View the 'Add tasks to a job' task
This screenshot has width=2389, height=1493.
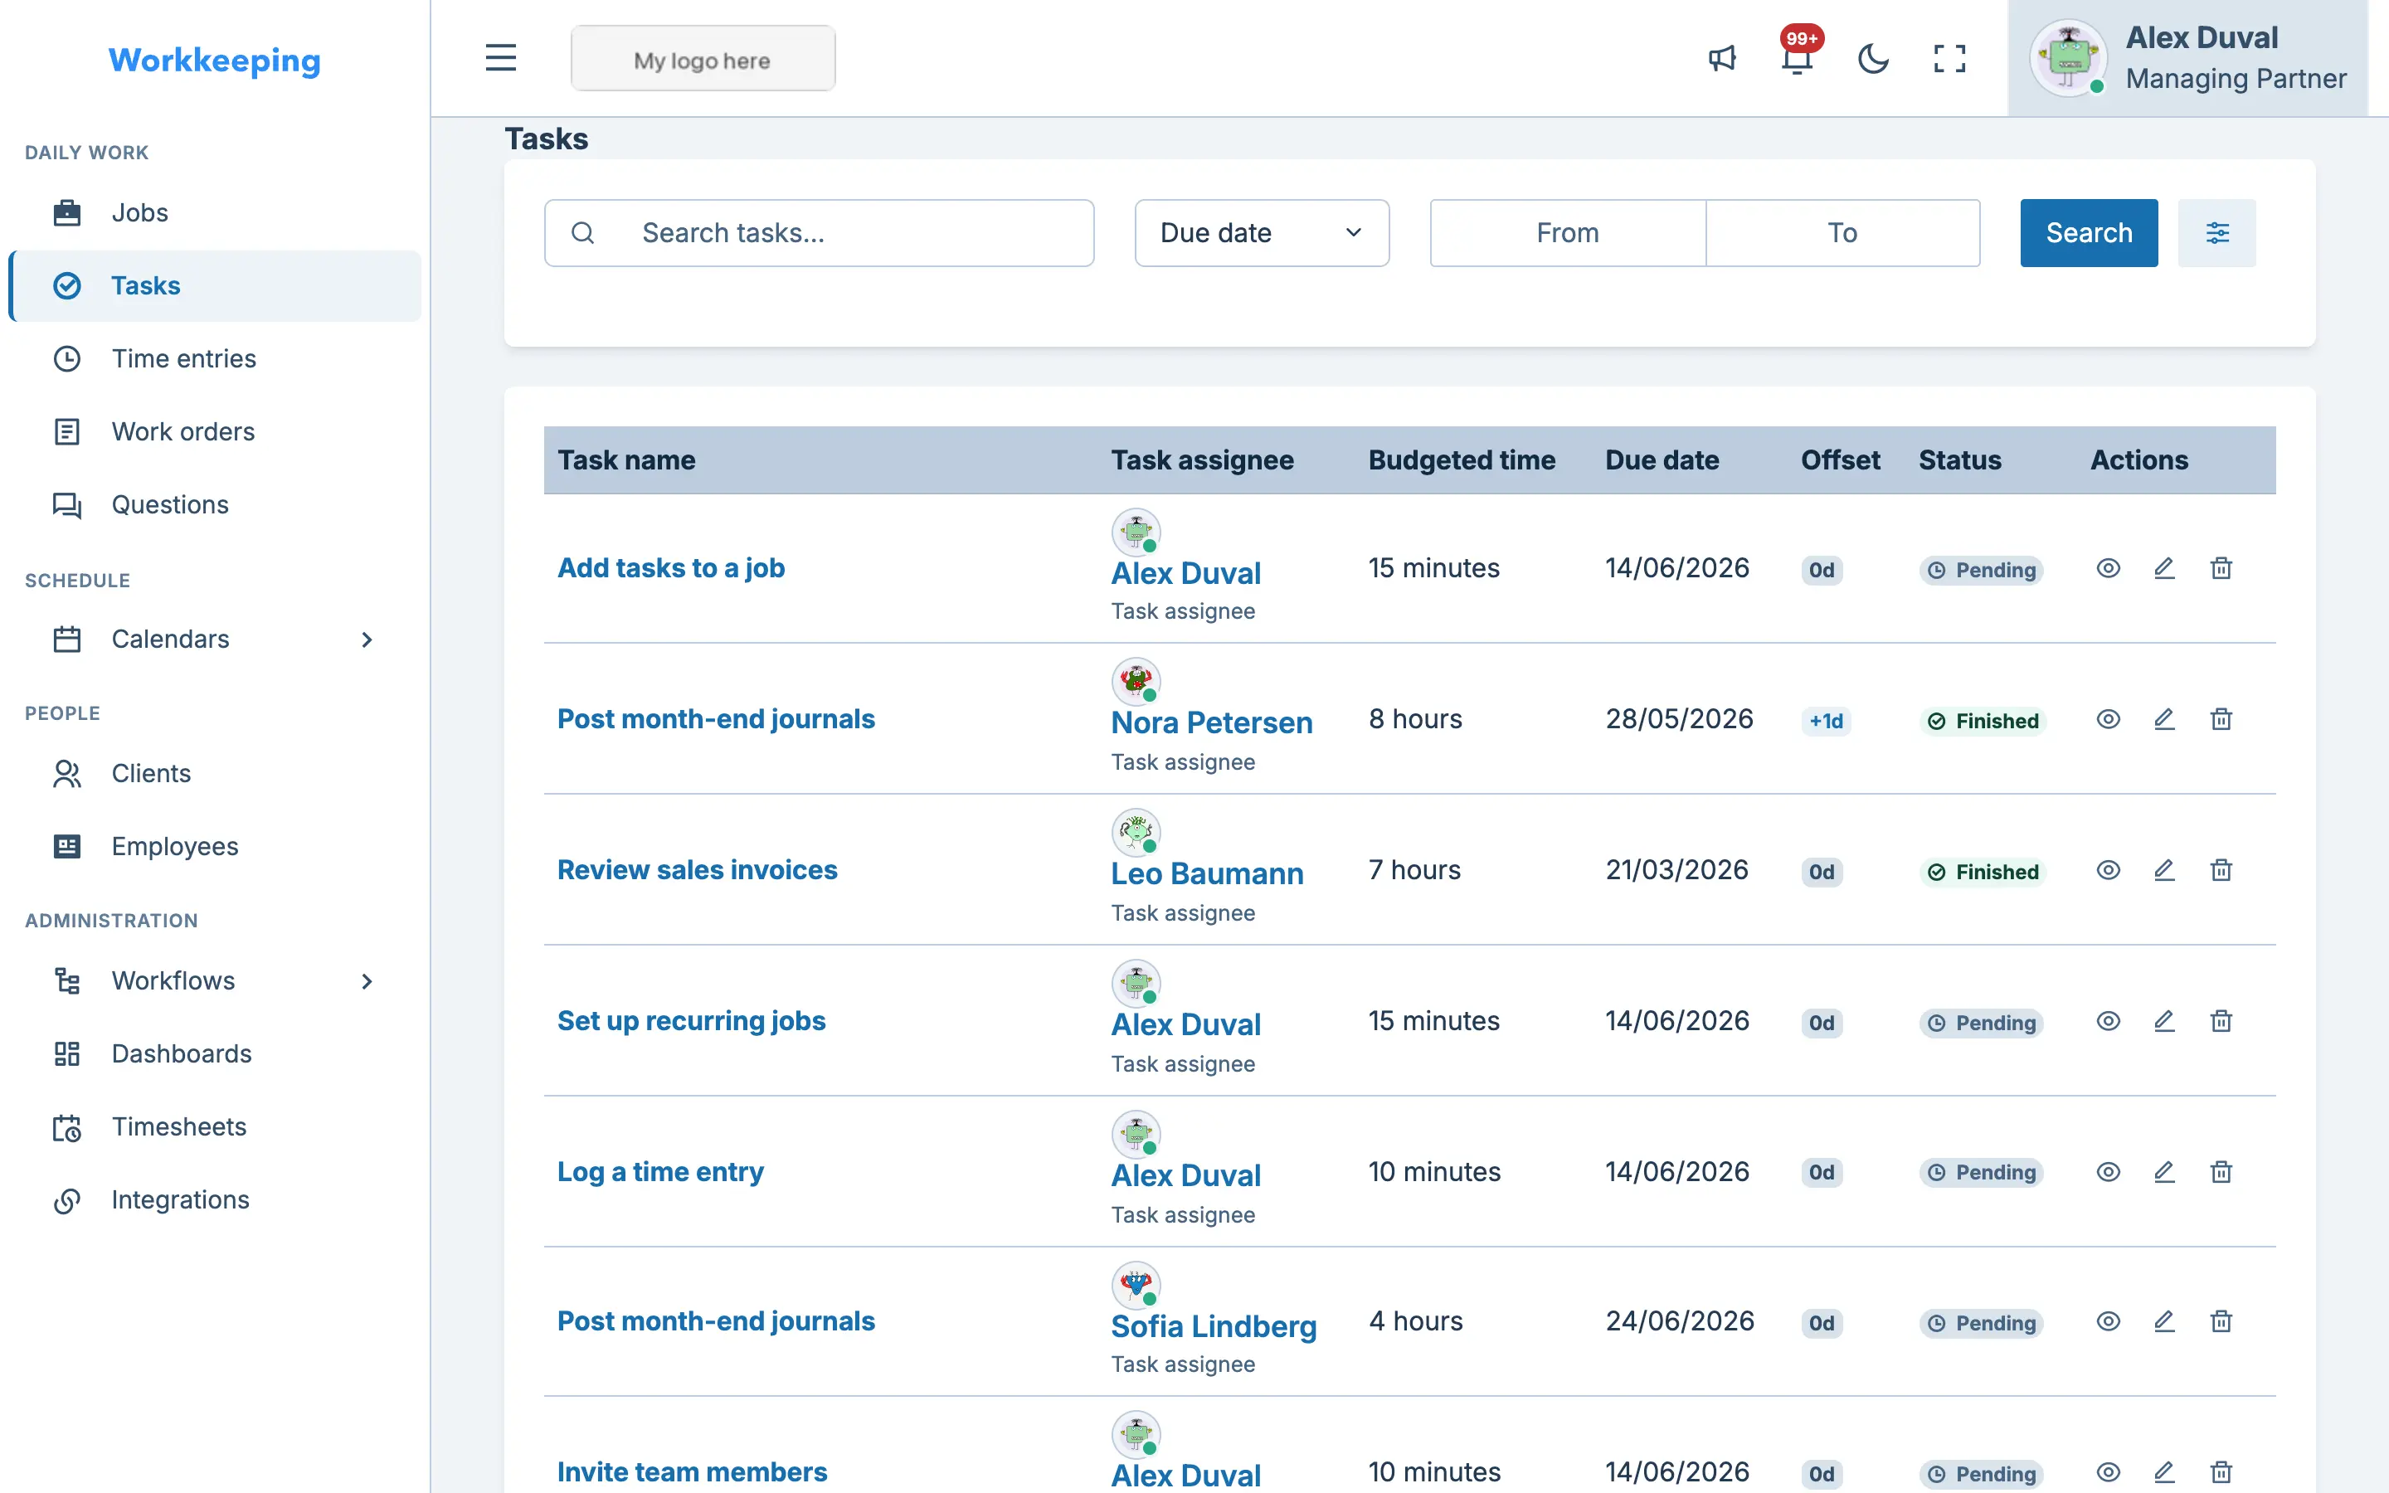point(2109,568)
